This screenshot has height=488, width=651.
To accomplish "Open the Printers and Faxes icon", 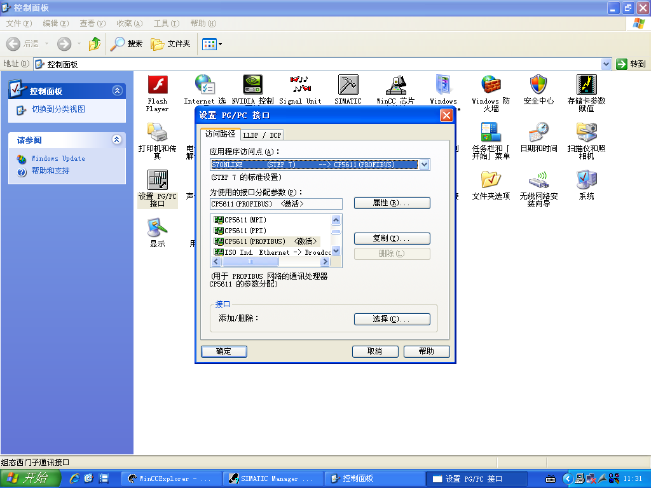I will pos(158,141).
